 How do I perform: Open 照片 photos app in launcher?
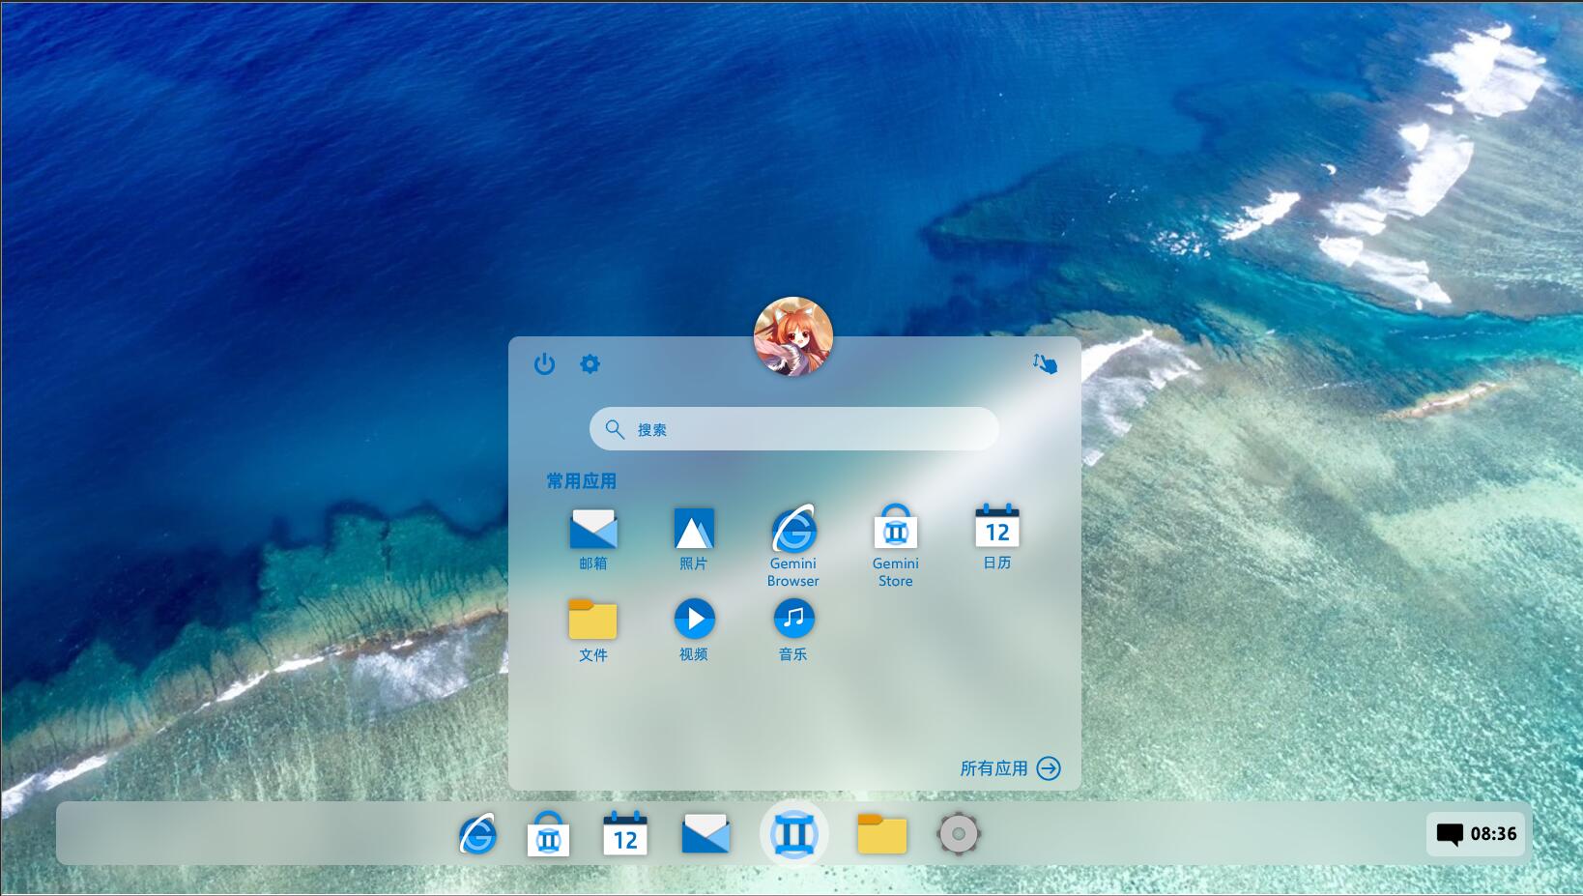click(x=694, y=539)
